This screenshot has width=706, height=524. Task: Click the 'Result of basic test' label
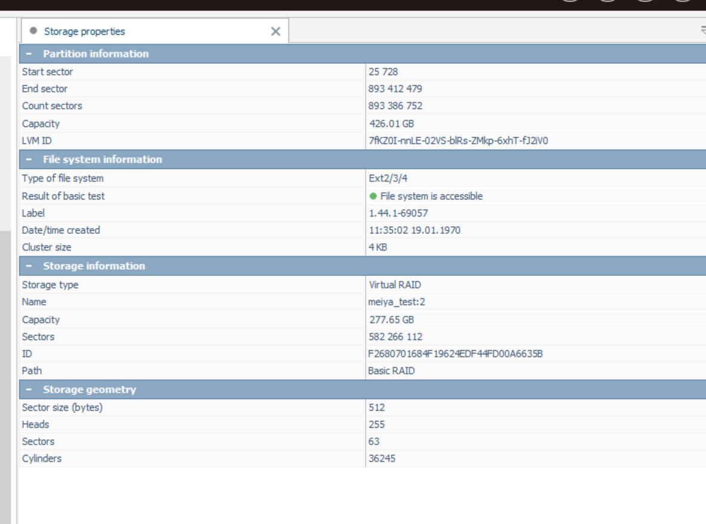tap(63, 196)
